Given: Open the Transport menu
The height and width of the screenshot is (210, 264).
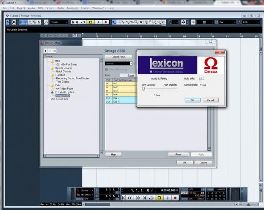Looking at the screenshot, I should pos(71,8).
